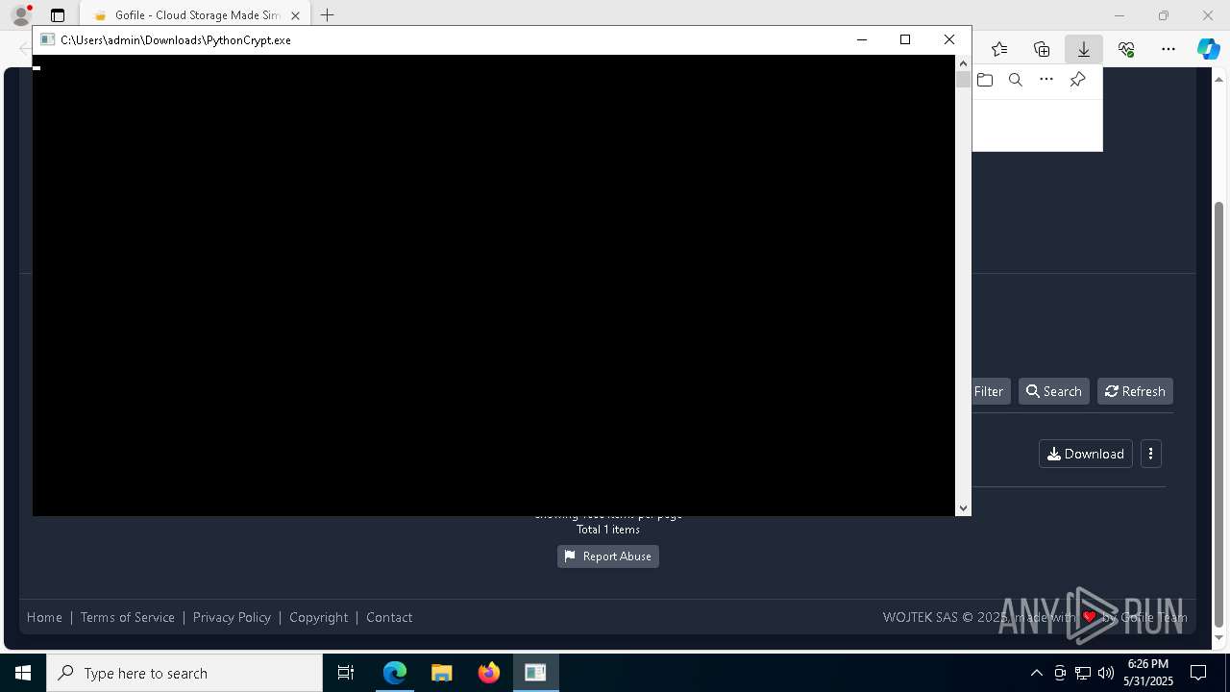The width and height of the screenshot is (1230, 692).
Task: Click the console scrollbar down arrow
Action: (963, 507)
